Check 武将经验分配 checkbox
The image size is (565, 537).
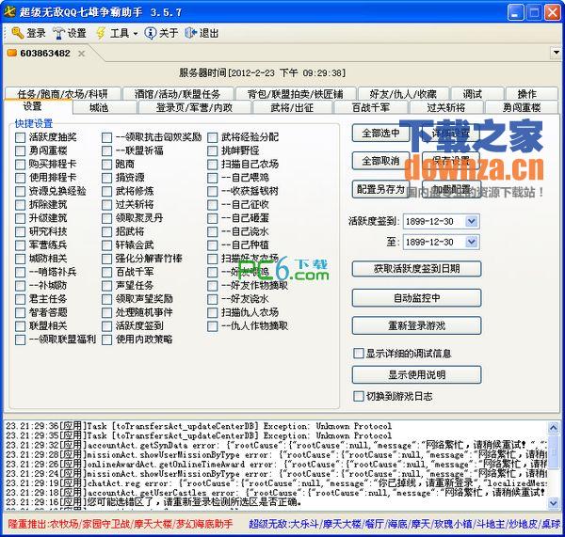pos(213,137)
